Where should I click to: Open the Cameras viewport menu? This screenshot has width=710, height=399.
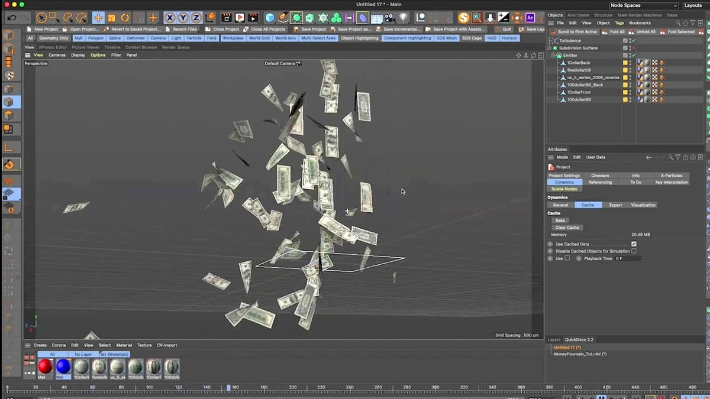[x=57, y=55]
